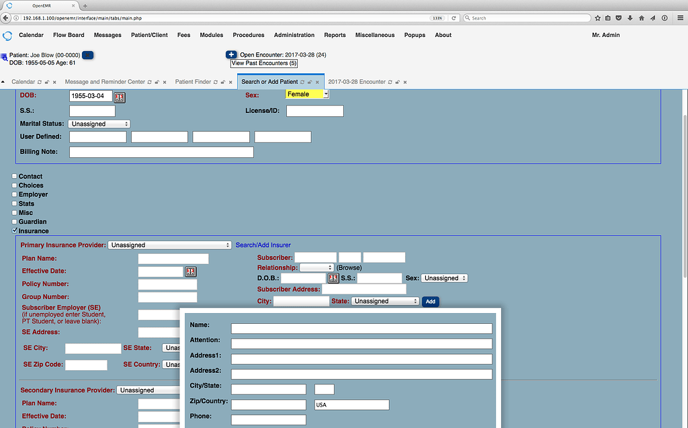Click the patient lookup icon beside Patient: Joe Blow
The width and height of the screenshot is (688, 428).
click(x=6, y=56)
